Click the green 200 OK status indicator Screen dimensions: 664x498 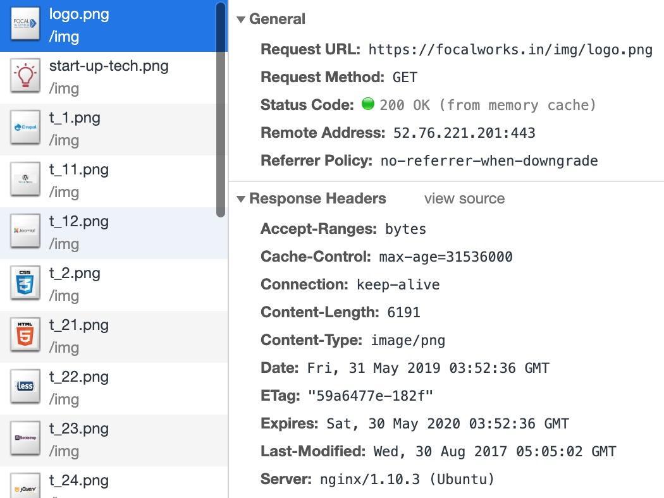[368, 104]
